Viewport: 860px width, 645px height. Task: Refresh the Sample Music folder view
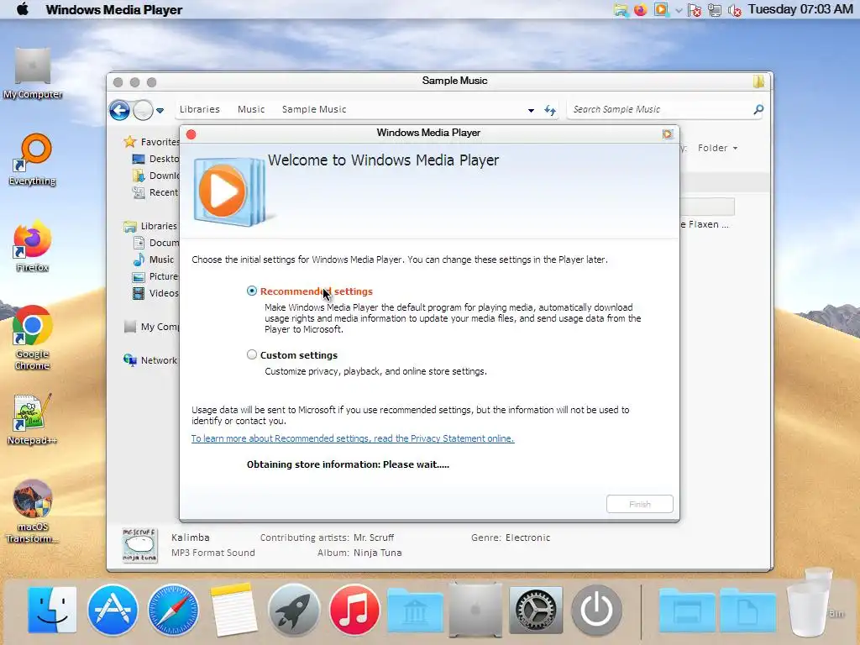pyautogui.click(x=550, y=110)
